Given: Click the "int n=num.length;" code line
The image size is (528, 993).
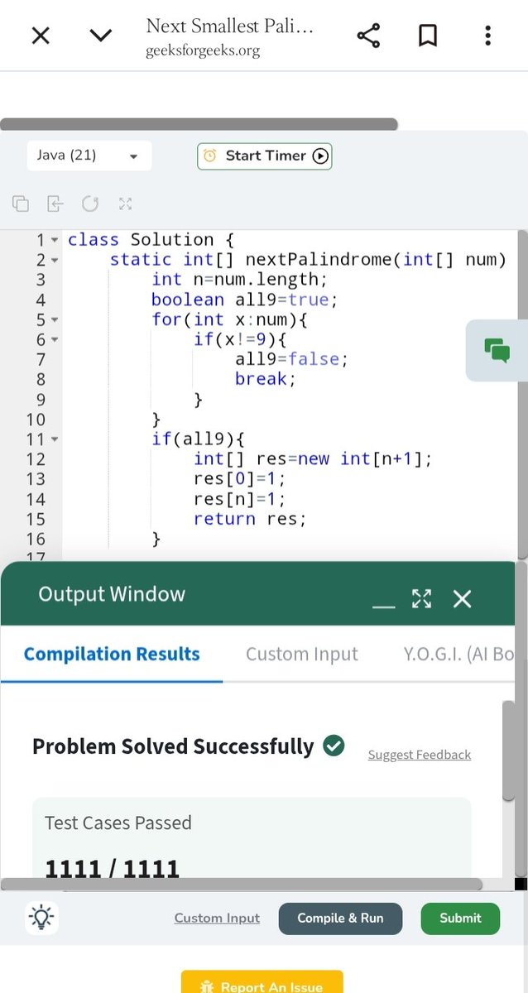Looking at the screenshot, I should [x=240, y=280].
